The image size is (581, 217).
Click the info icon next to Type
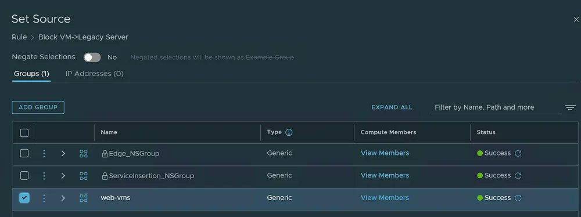point(289,132)
